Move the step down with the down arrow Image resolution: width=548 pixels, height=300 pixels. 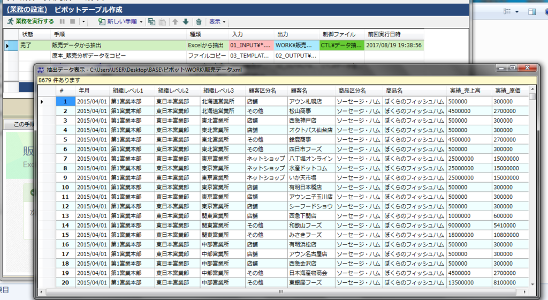click(186, 21)
